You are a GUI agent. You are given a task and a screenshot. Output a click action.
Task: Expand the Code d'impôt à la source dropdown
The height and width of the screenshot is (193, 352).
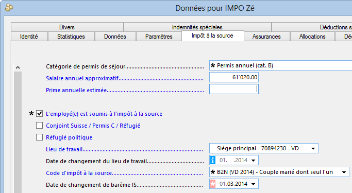344,172
